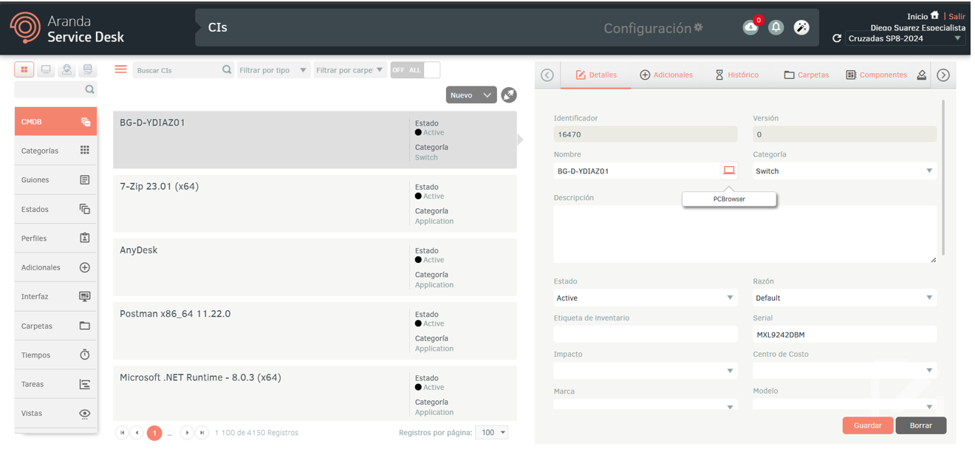Expand the Nuevo dropdown button
This screenshot has height=449, width=975.
[471, 95]
